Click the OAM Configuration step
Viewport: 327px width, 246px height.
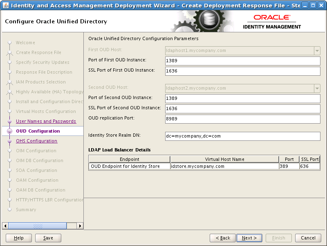[x=37, y=180]
